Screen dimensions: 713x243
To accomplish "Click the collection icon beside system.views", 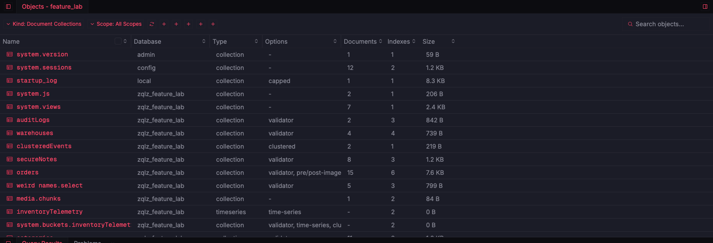I will coord(10,107).
